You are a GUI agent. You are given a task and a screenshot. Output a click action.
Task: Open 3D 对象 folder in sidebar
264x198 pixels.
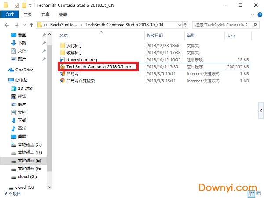25,88
